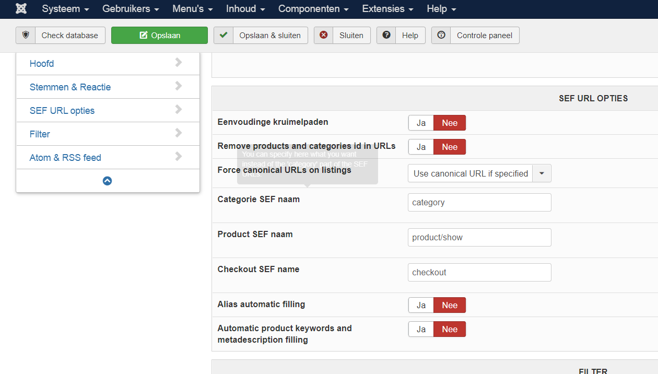The image size is (658, 374).
Task: Go to SEF URL opties section
Action: point(62,111)
